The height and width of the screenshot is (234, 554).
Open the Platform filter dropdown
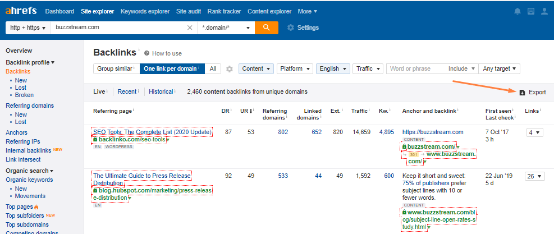pos(295,68)
